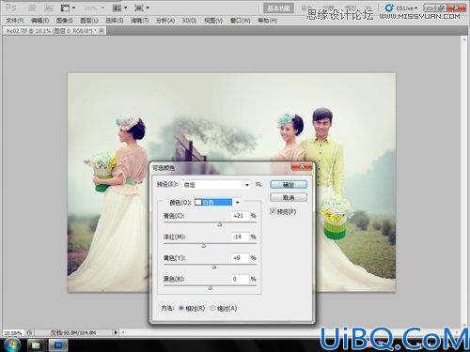Open the CS Live menu
The height and width of the screenshot is (352, 470).
tap(402, 8)
